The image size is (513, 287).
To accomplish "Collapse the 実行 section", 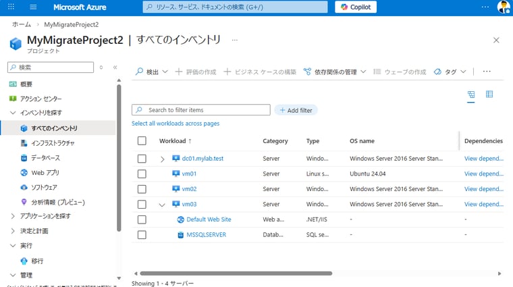I will click(x=13, y=246).
